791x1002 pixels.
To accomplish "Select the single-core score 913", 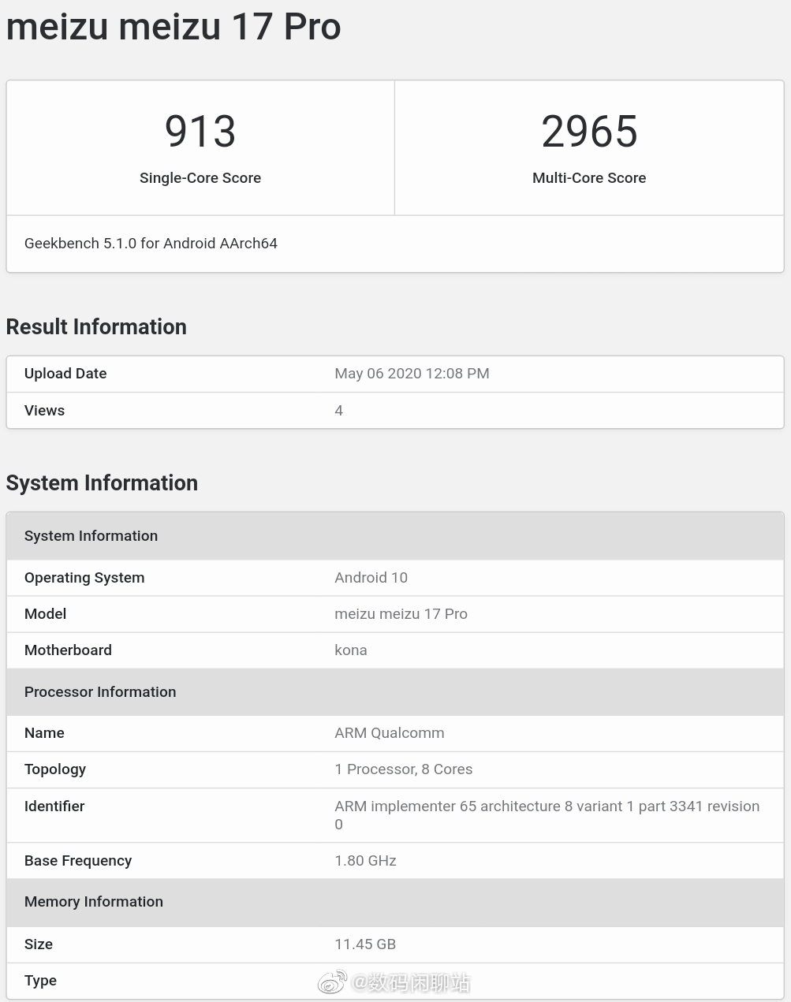I will click(200, 132).
